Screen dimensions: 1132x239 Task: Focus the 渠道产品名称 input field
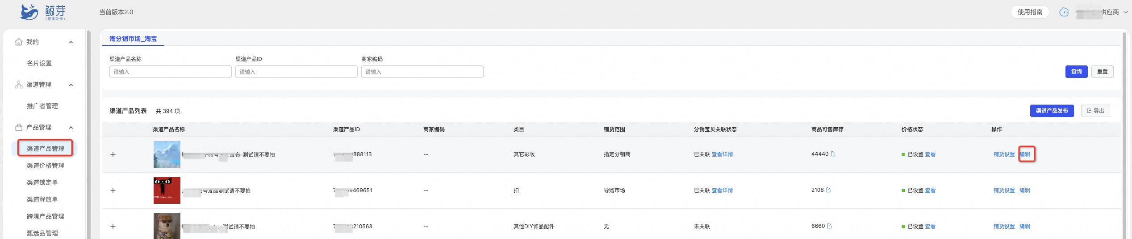[x=170, y=72]
